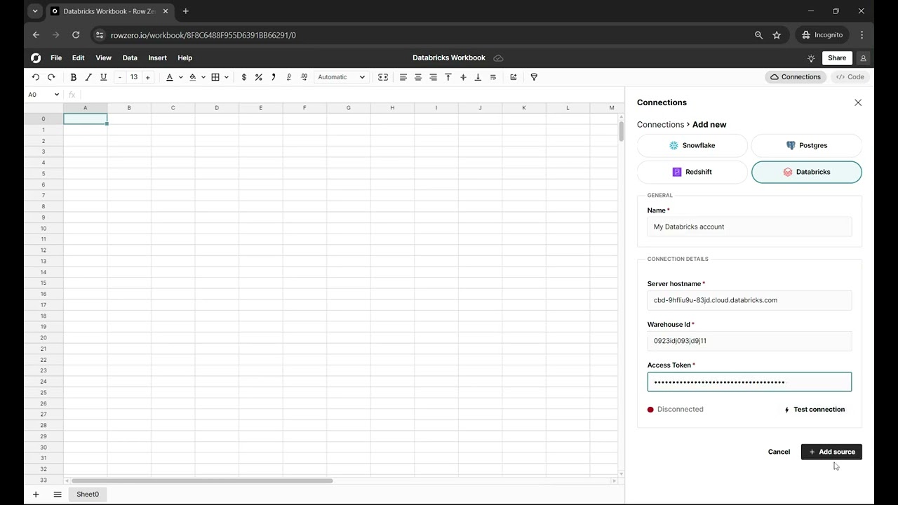Click the font size value 13
The height and width of the screenshot is (505, 898).
tap(134, 77)
